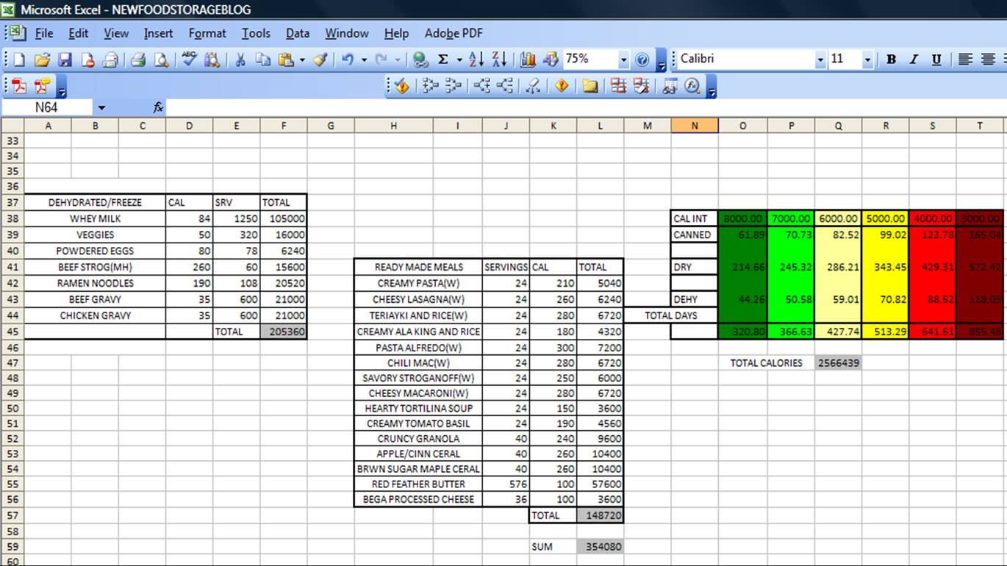Select the red 4000.00 calorie cell
The image size is (1007, 566).
click(932, 218)
